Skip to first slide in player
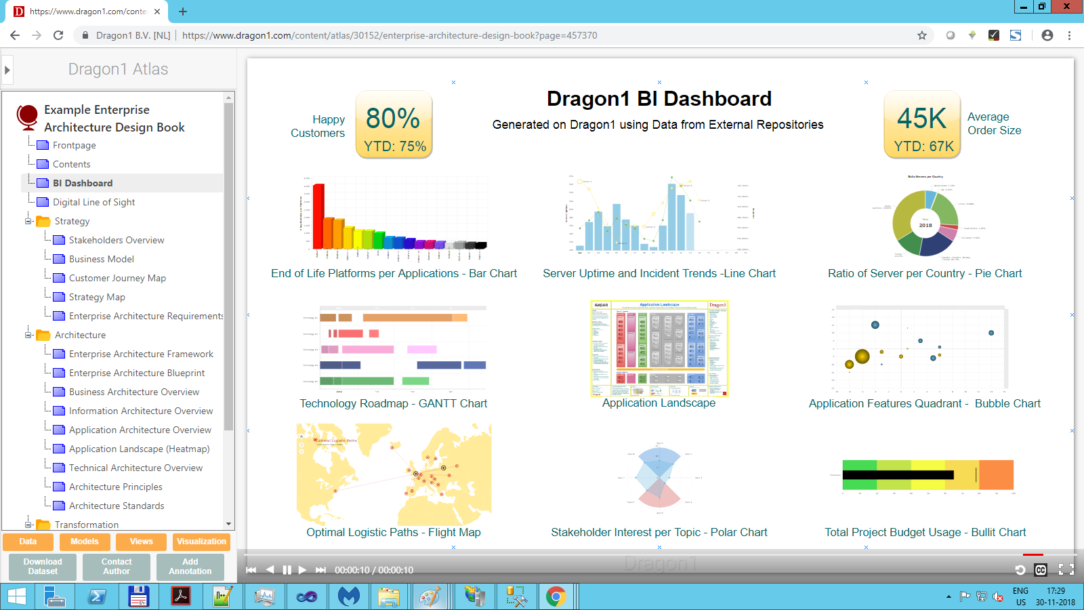Viewport: 1084px width, 610px height. pos(251,570)
